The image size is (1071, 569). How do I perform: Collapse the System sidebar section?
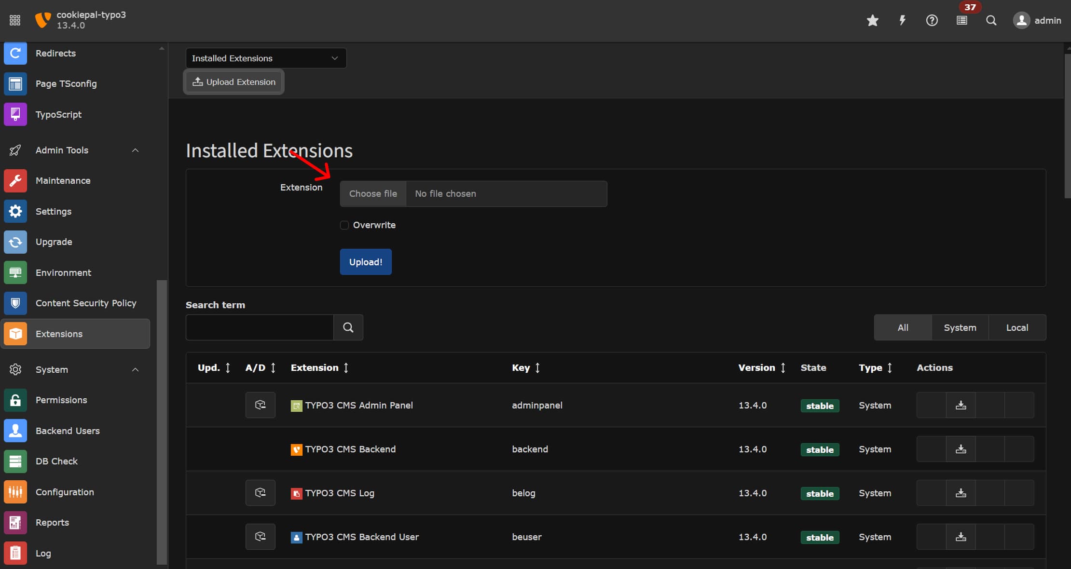[x=135, y=369]
